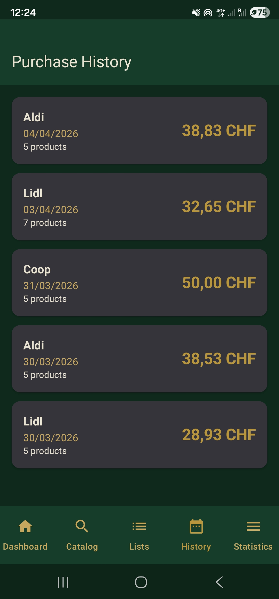Tap Android home navigation button
This screenshot has width=279, height=599.
[x=141, y=582]
